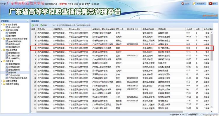
Task: Click the table's scroll-down arrow
Action: [212, 106]
